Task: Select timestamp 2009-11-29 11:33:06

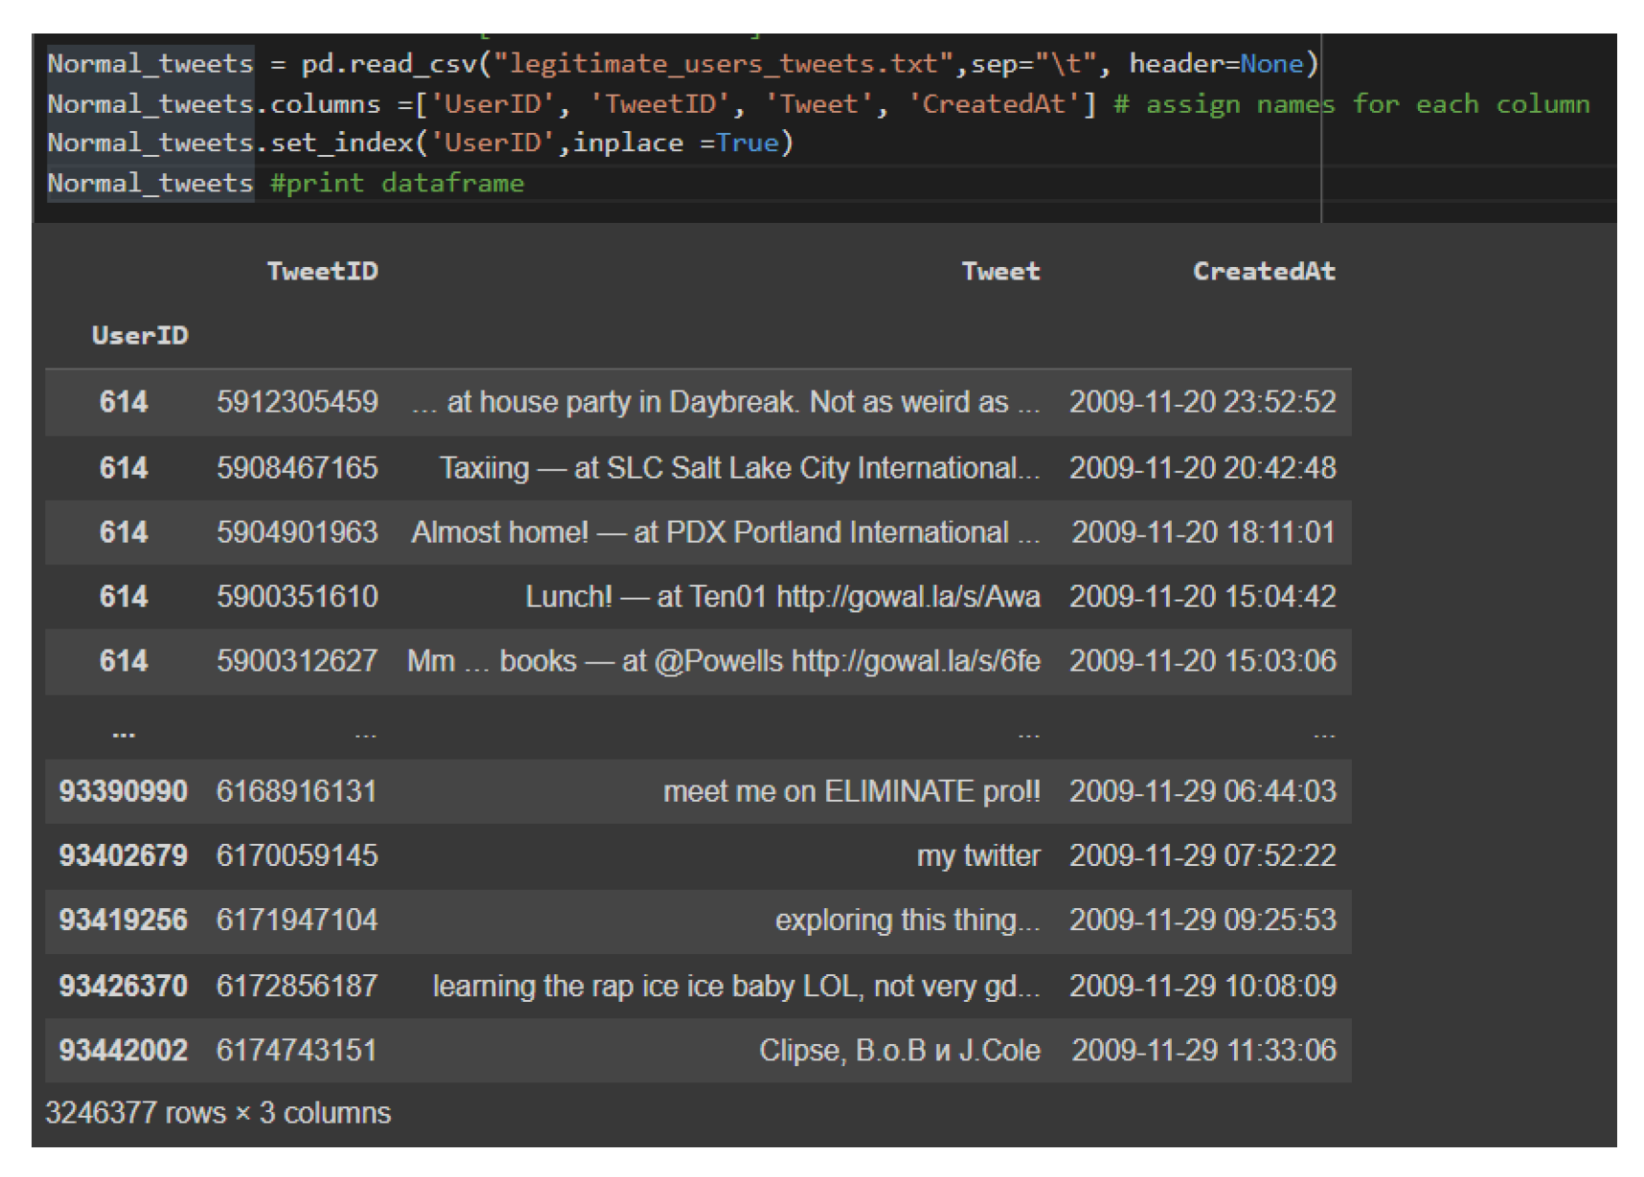Action: [1203, 1051]
